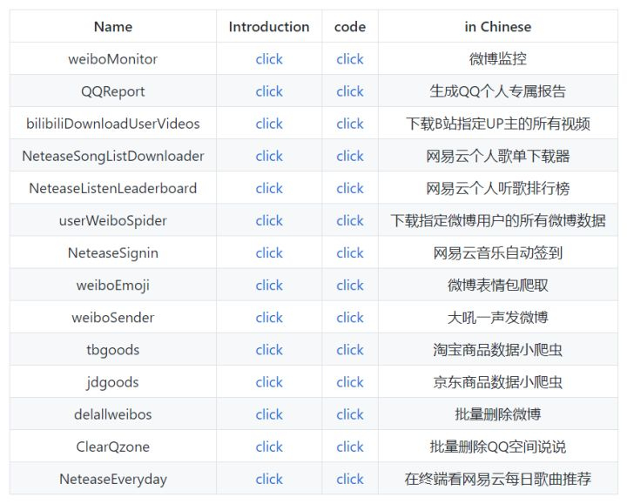
Task: Select the 'tbgoods' name cell
Action: click(x=113, y=350)
